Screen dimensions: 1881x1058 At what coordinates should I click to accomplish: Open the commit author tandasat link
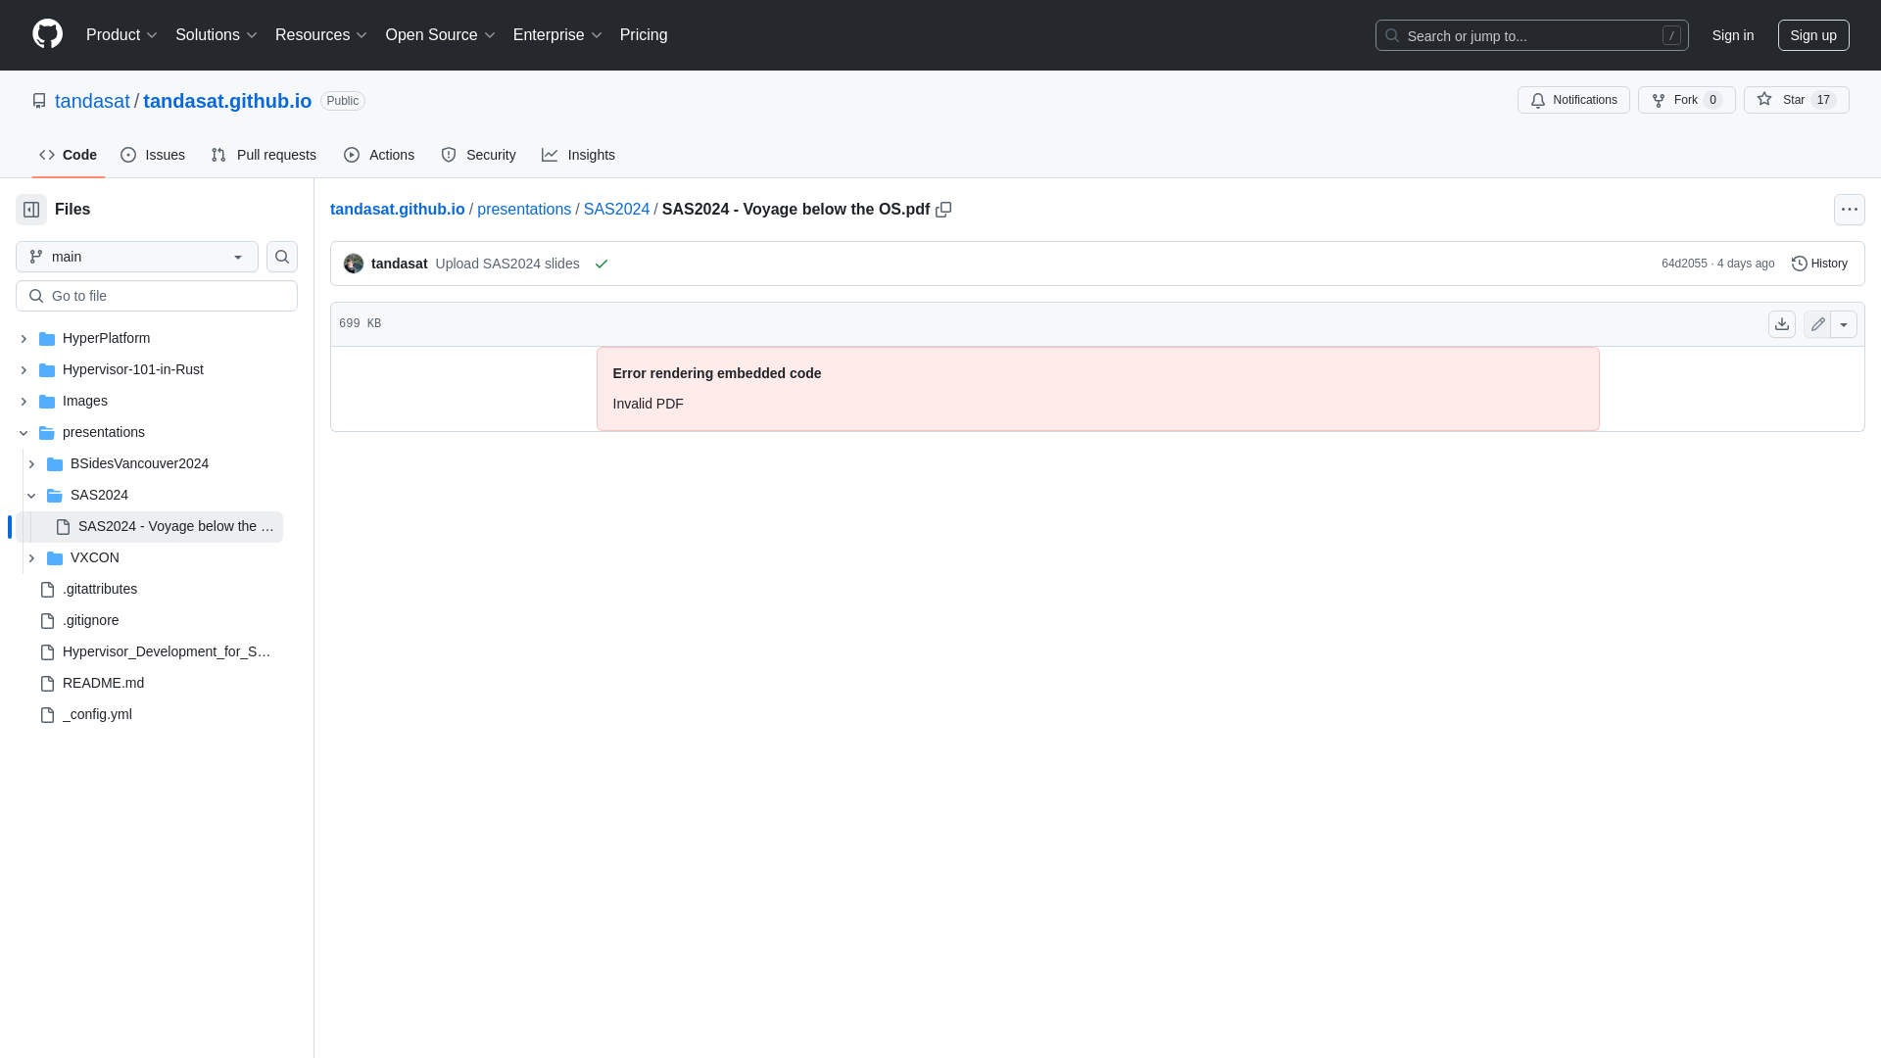(x=399, y=264)
